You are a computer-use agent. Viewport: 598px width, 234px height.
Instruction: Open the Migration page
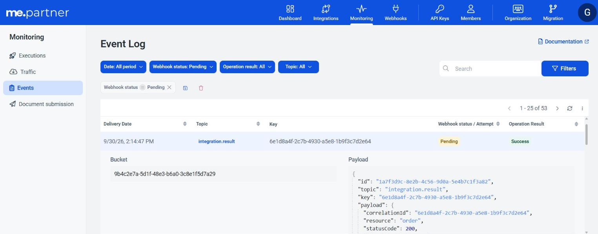553,13
